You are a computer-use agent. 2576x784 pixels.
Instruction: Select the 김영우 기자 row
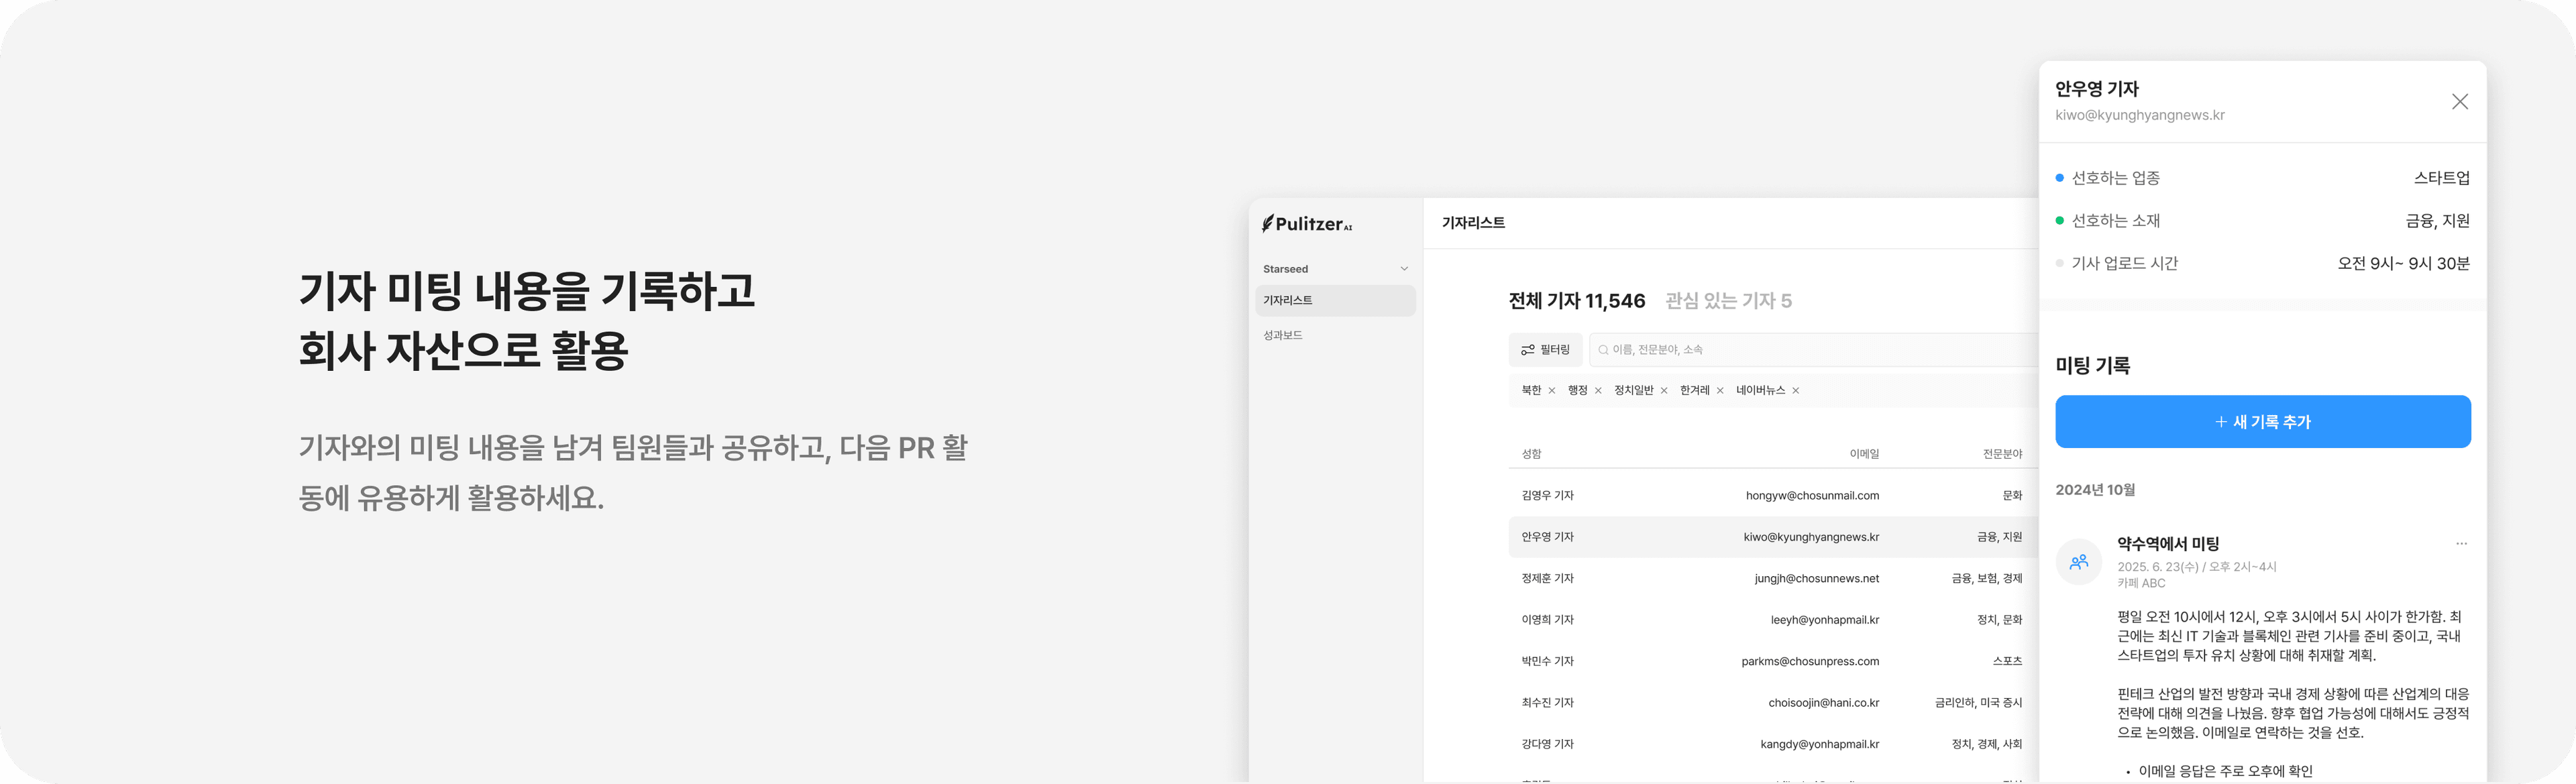(1548, 496)
